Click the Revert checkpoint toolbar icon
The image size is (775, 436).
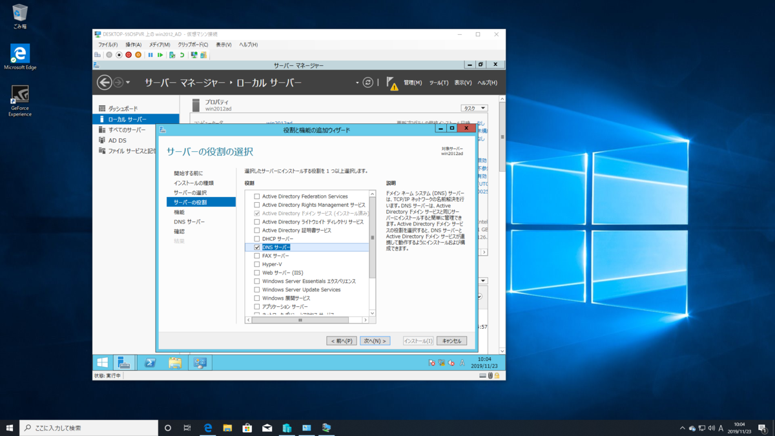(182, 55)
